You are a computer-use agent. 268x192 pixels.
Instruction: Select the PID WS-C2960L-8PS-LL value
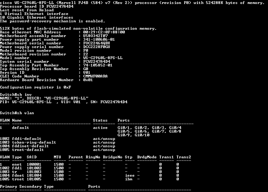pyautogui.click(x=32, y=102)
